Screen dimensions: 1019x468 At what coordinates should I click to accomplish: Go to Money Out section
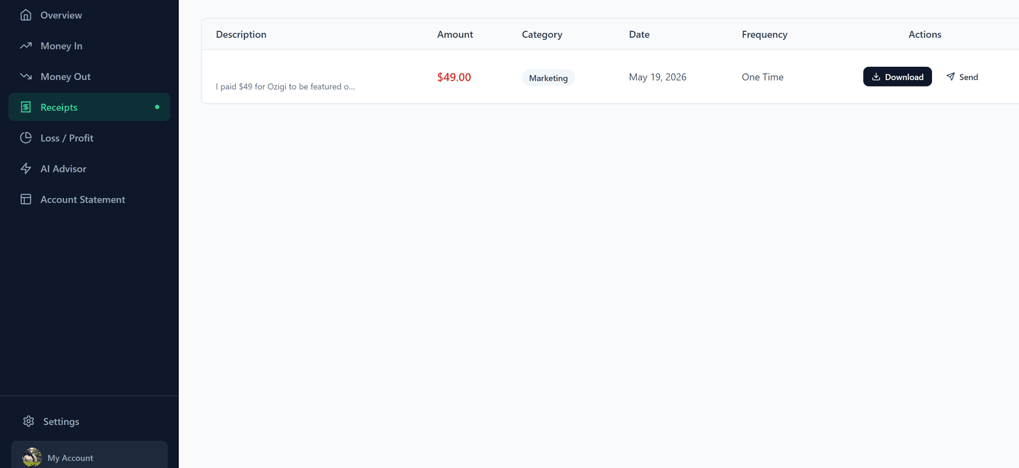tap(89, 76)
